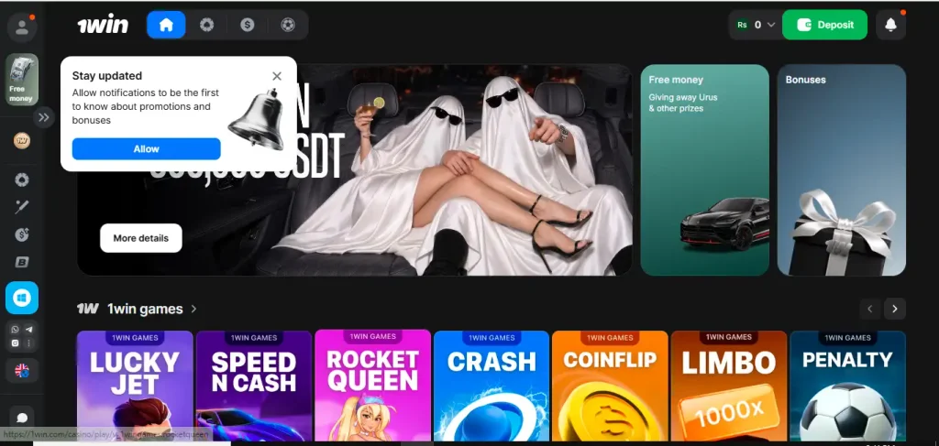This screenshot has width=939, height=446.
Task: Open the Rocket Queen game tile
Action: point(372,385)
